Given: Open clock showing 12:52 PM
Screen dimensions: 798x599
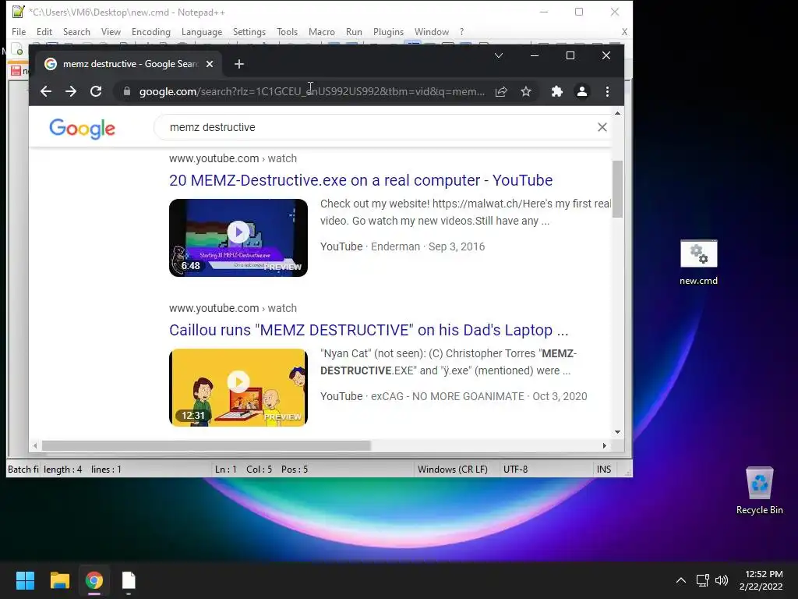Looking at the screenshot, I should (x=761, y=580).
